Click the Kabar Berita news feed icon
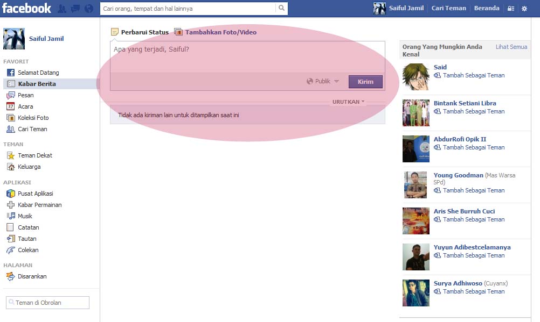Viewport: 540px width, 322px height. [11, 84]
